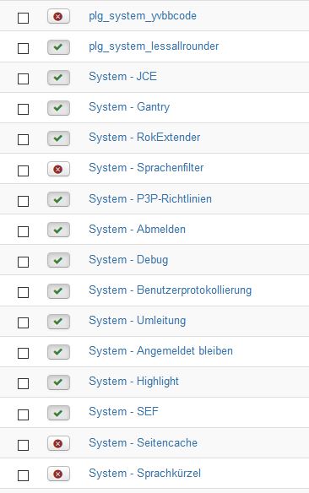Select checkbox next to System - RokExtender
Viewport: 309px width, 493px height.
24,139
